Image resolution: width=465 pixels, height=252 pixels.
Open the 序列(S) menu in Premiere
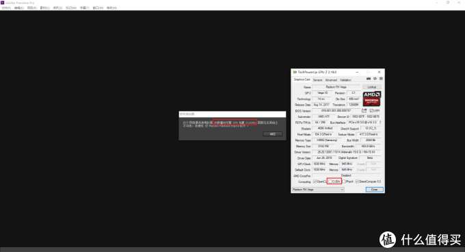57,8
